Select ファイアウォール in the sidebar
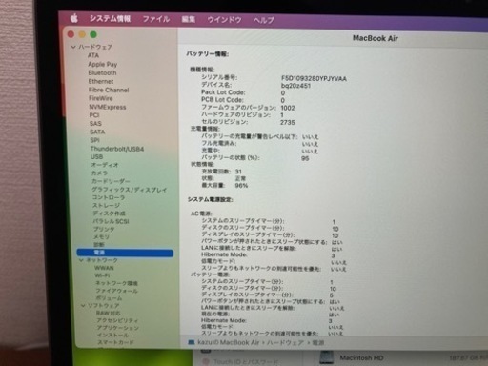488x366 pixels. (116, 291)
